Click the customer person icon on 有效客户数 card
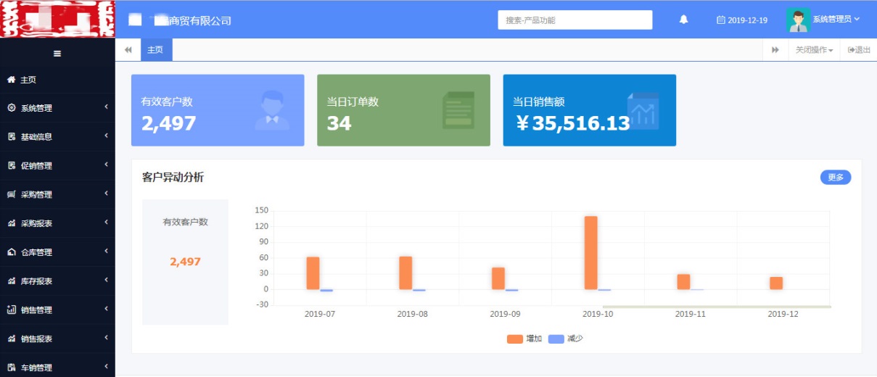877x377 pixels. point(272,110)
